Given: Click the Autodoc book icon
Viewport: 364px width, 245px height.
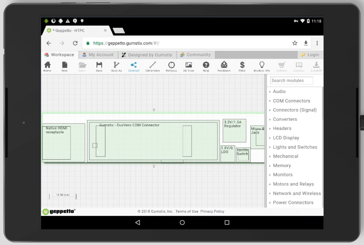Looking at the screenshot, I should [x=299, y=66].
